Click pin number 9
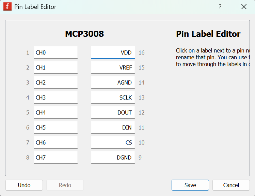 click(x=140, y=157)
